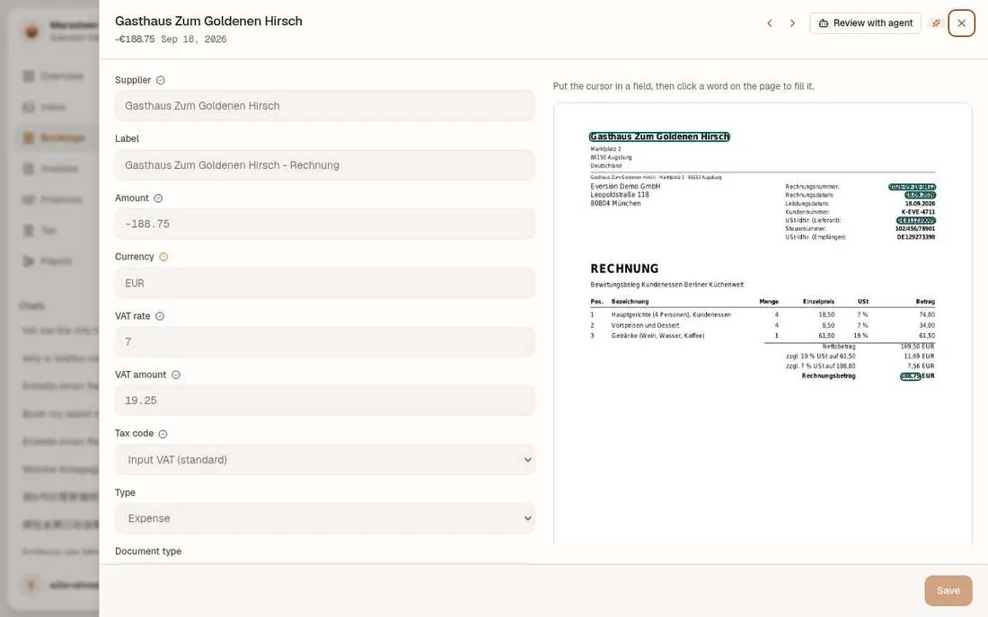
Task: Click the highlighted Rechnungsnummer value on the invoice
Action: point(912,187)
